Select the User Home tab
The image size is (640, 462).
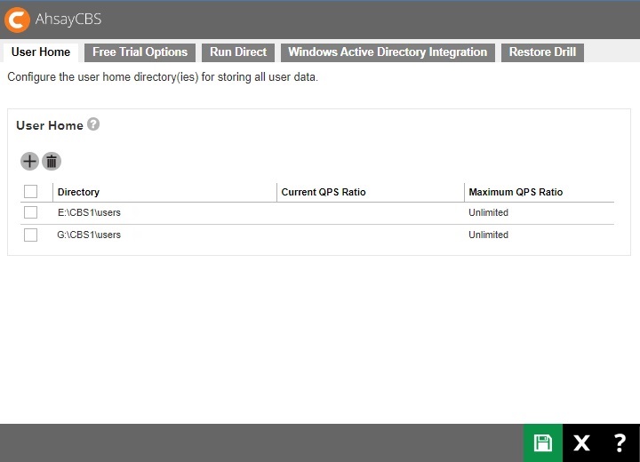coord(41,52)
